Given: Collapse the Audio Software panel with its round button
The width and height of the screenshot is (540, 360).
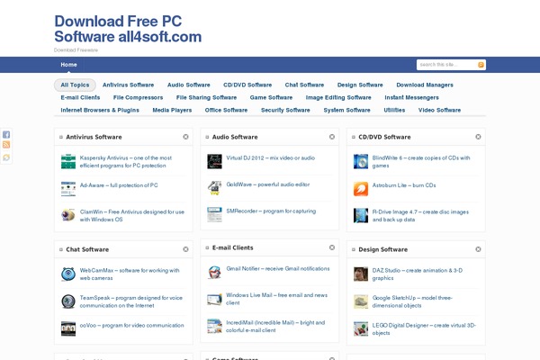Looking at the screenshot, I should 332,137.
